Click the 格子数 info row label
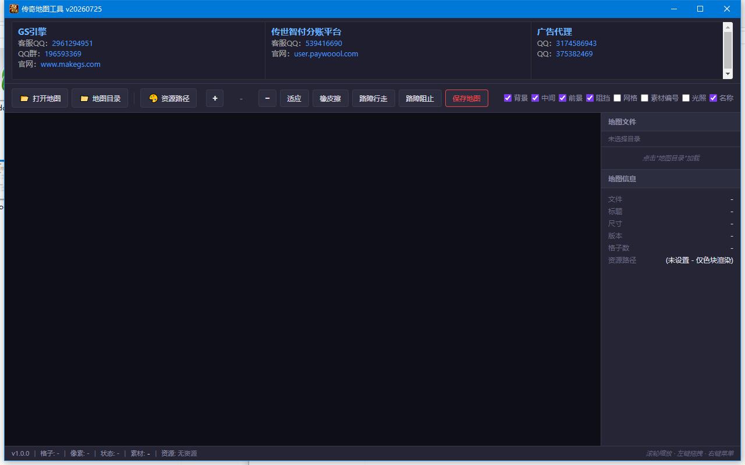The image size is (745, 465). [x=619, y=248]
